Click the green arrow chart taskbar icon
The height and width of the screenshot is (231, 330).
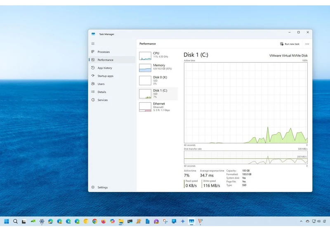33,222
